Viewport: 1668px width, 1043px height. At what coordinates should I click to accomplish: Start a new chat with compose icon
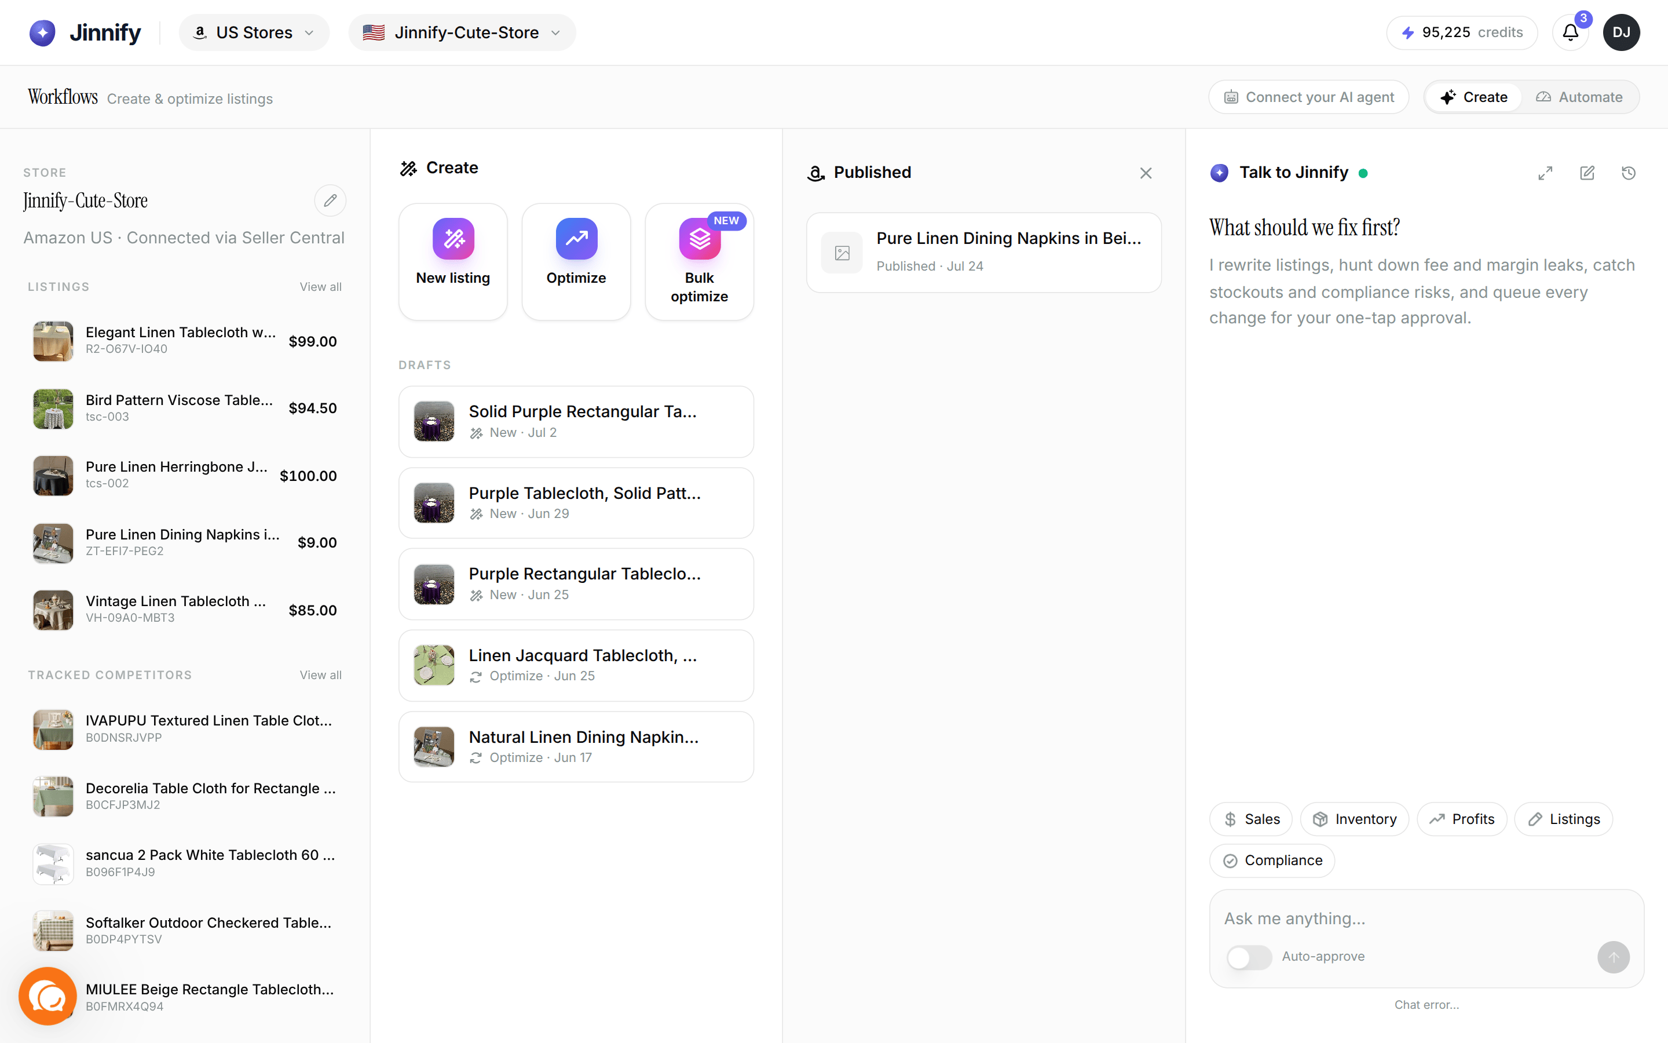(1587, 173)
